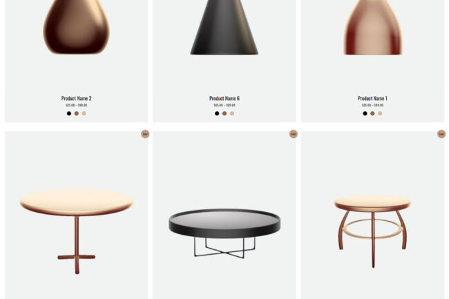
Task: Click the Sale badge on the pedestal table
Action: 145,134
